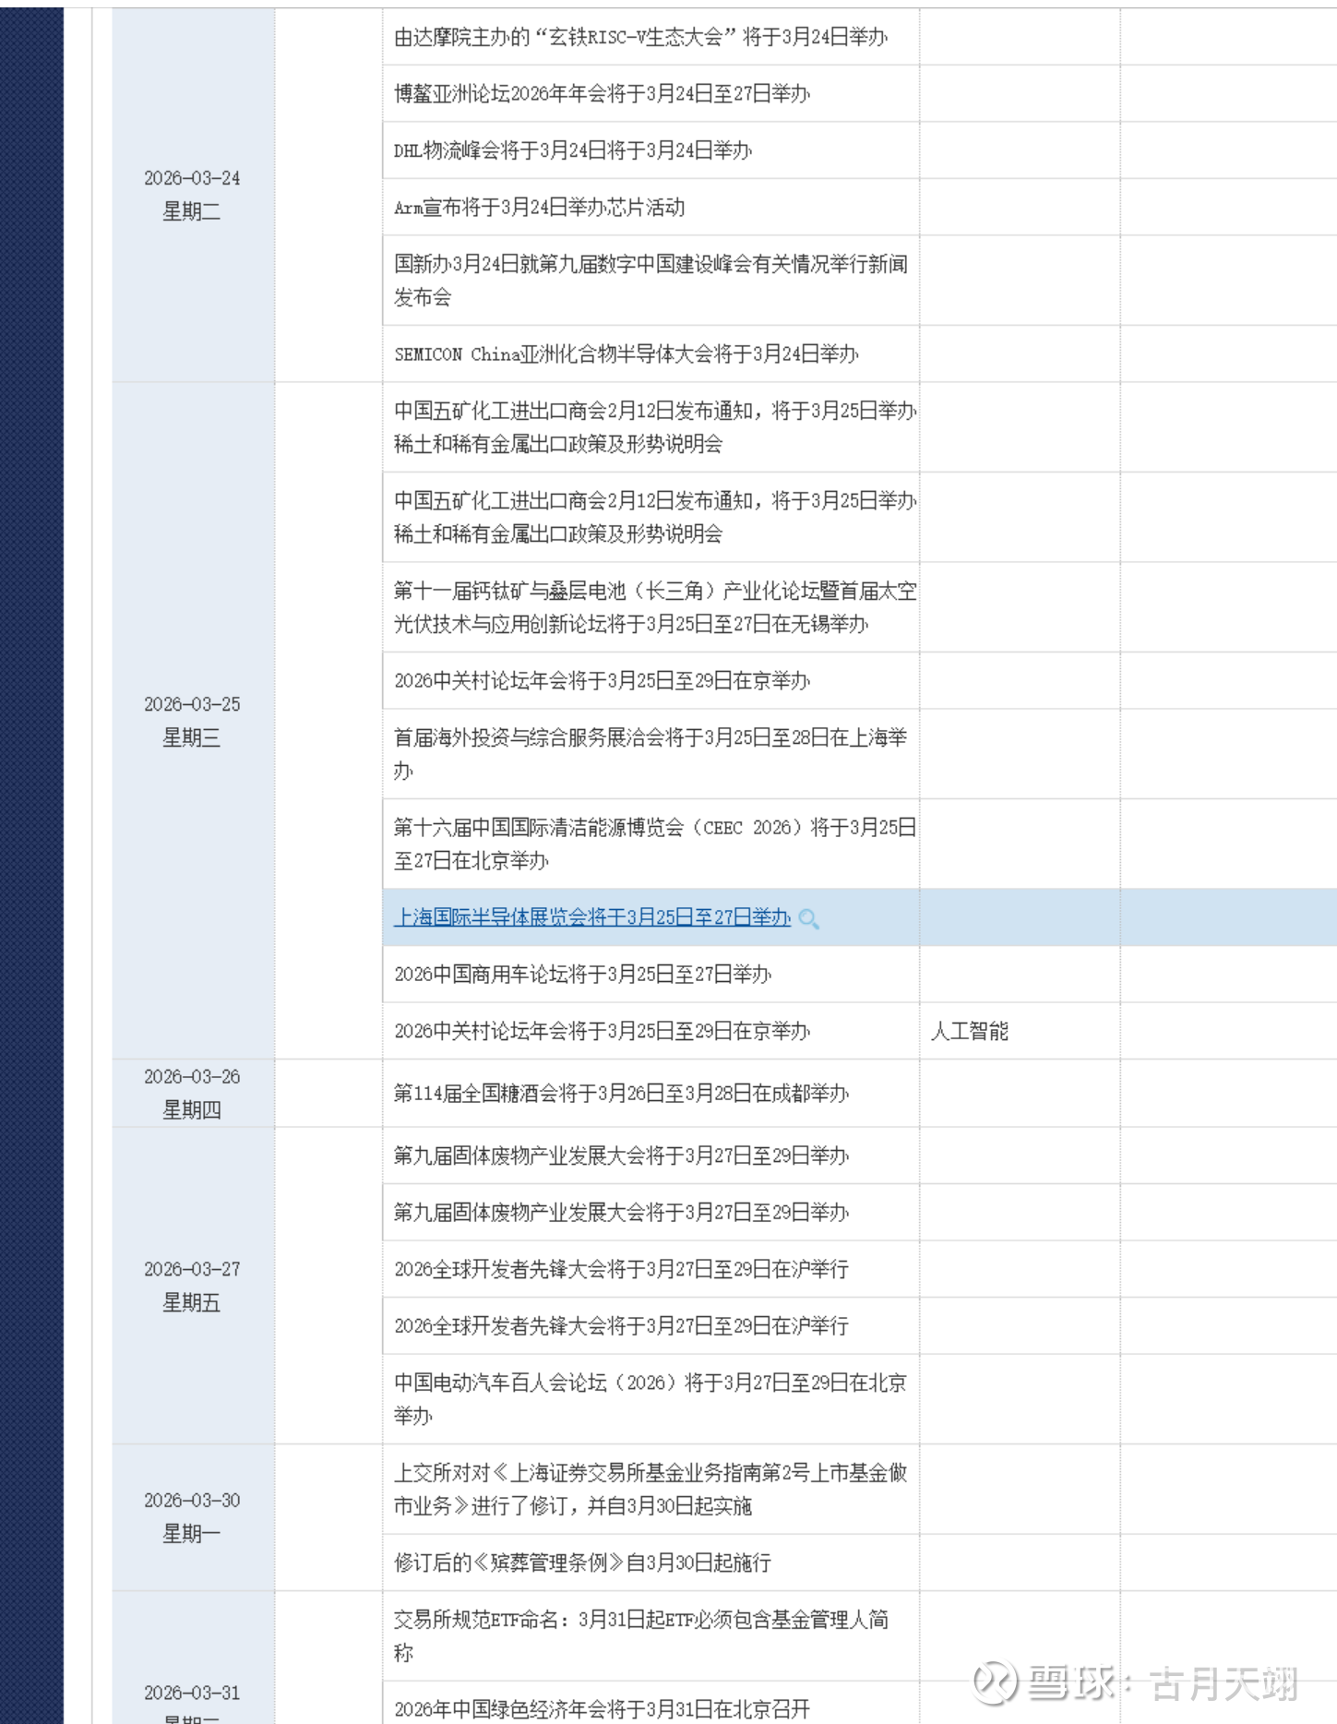Select the 2026中国商用车论坛 event row
Screen dimensions: 1337x1724
pyautogui.click(x=582, y=975)
